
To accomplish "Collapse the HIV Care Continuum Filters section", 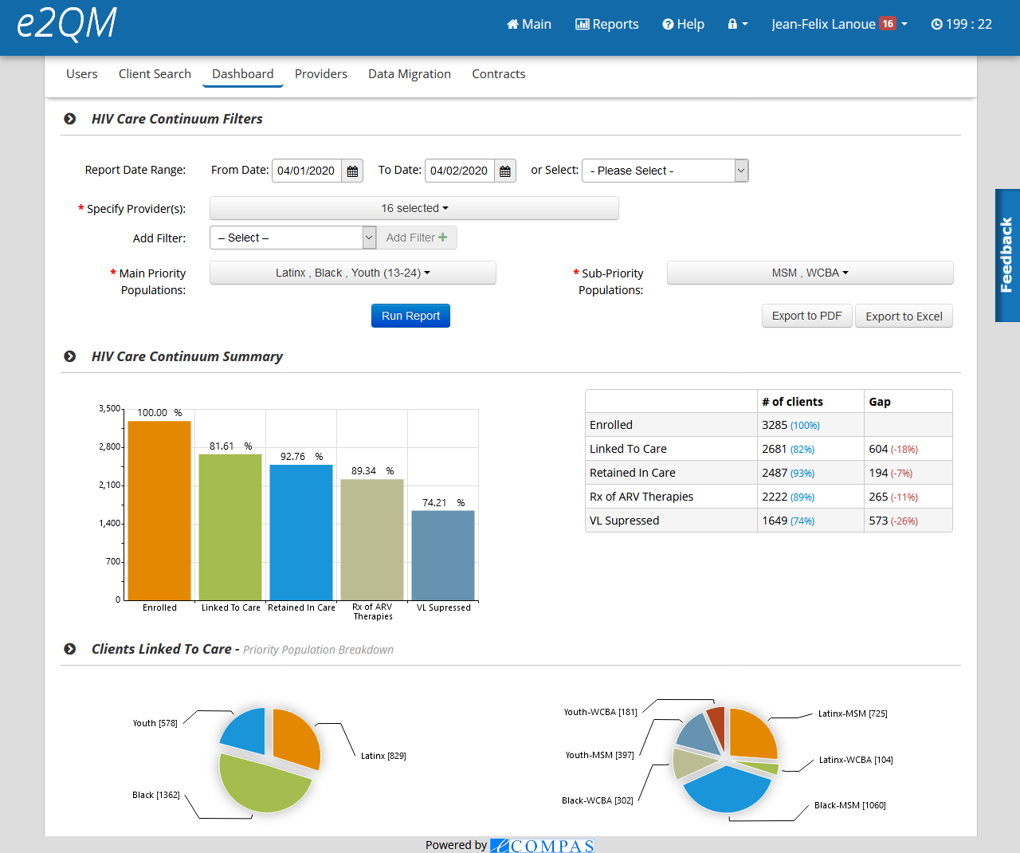I will (70, 119).
